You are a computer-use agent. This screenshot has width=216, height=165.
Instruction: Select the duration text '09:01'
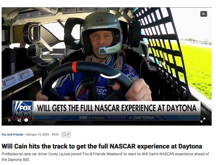pos(55,134)
